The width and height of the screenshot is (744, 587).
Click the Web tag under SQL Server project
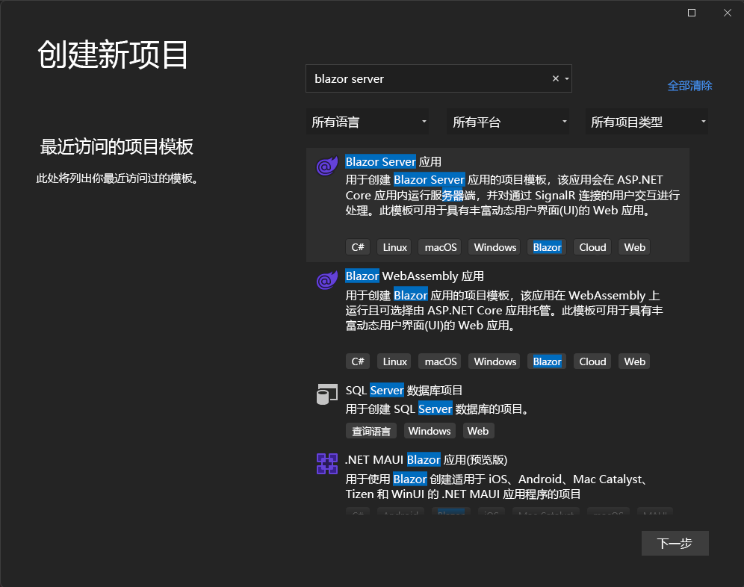478,431
